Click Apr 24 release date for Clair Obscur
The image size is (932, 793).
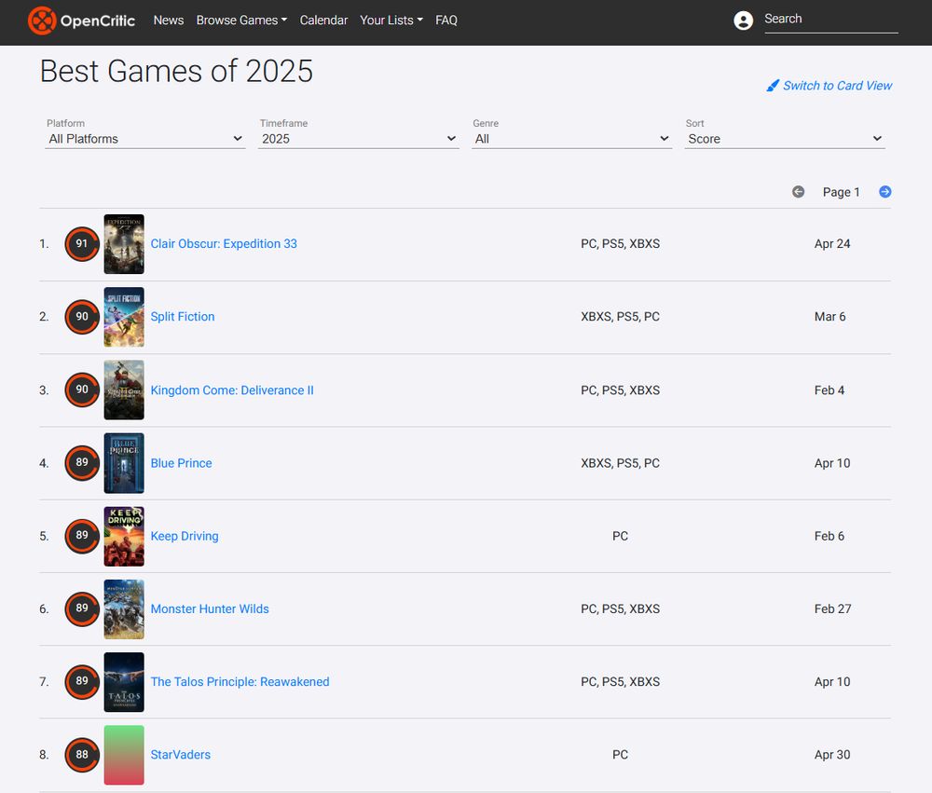(x=832, y=244)
